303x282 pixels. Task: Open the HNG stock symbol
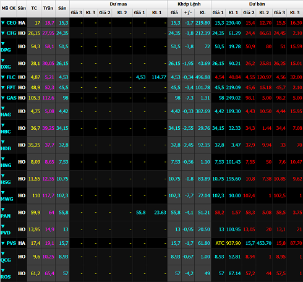point(6,166)
